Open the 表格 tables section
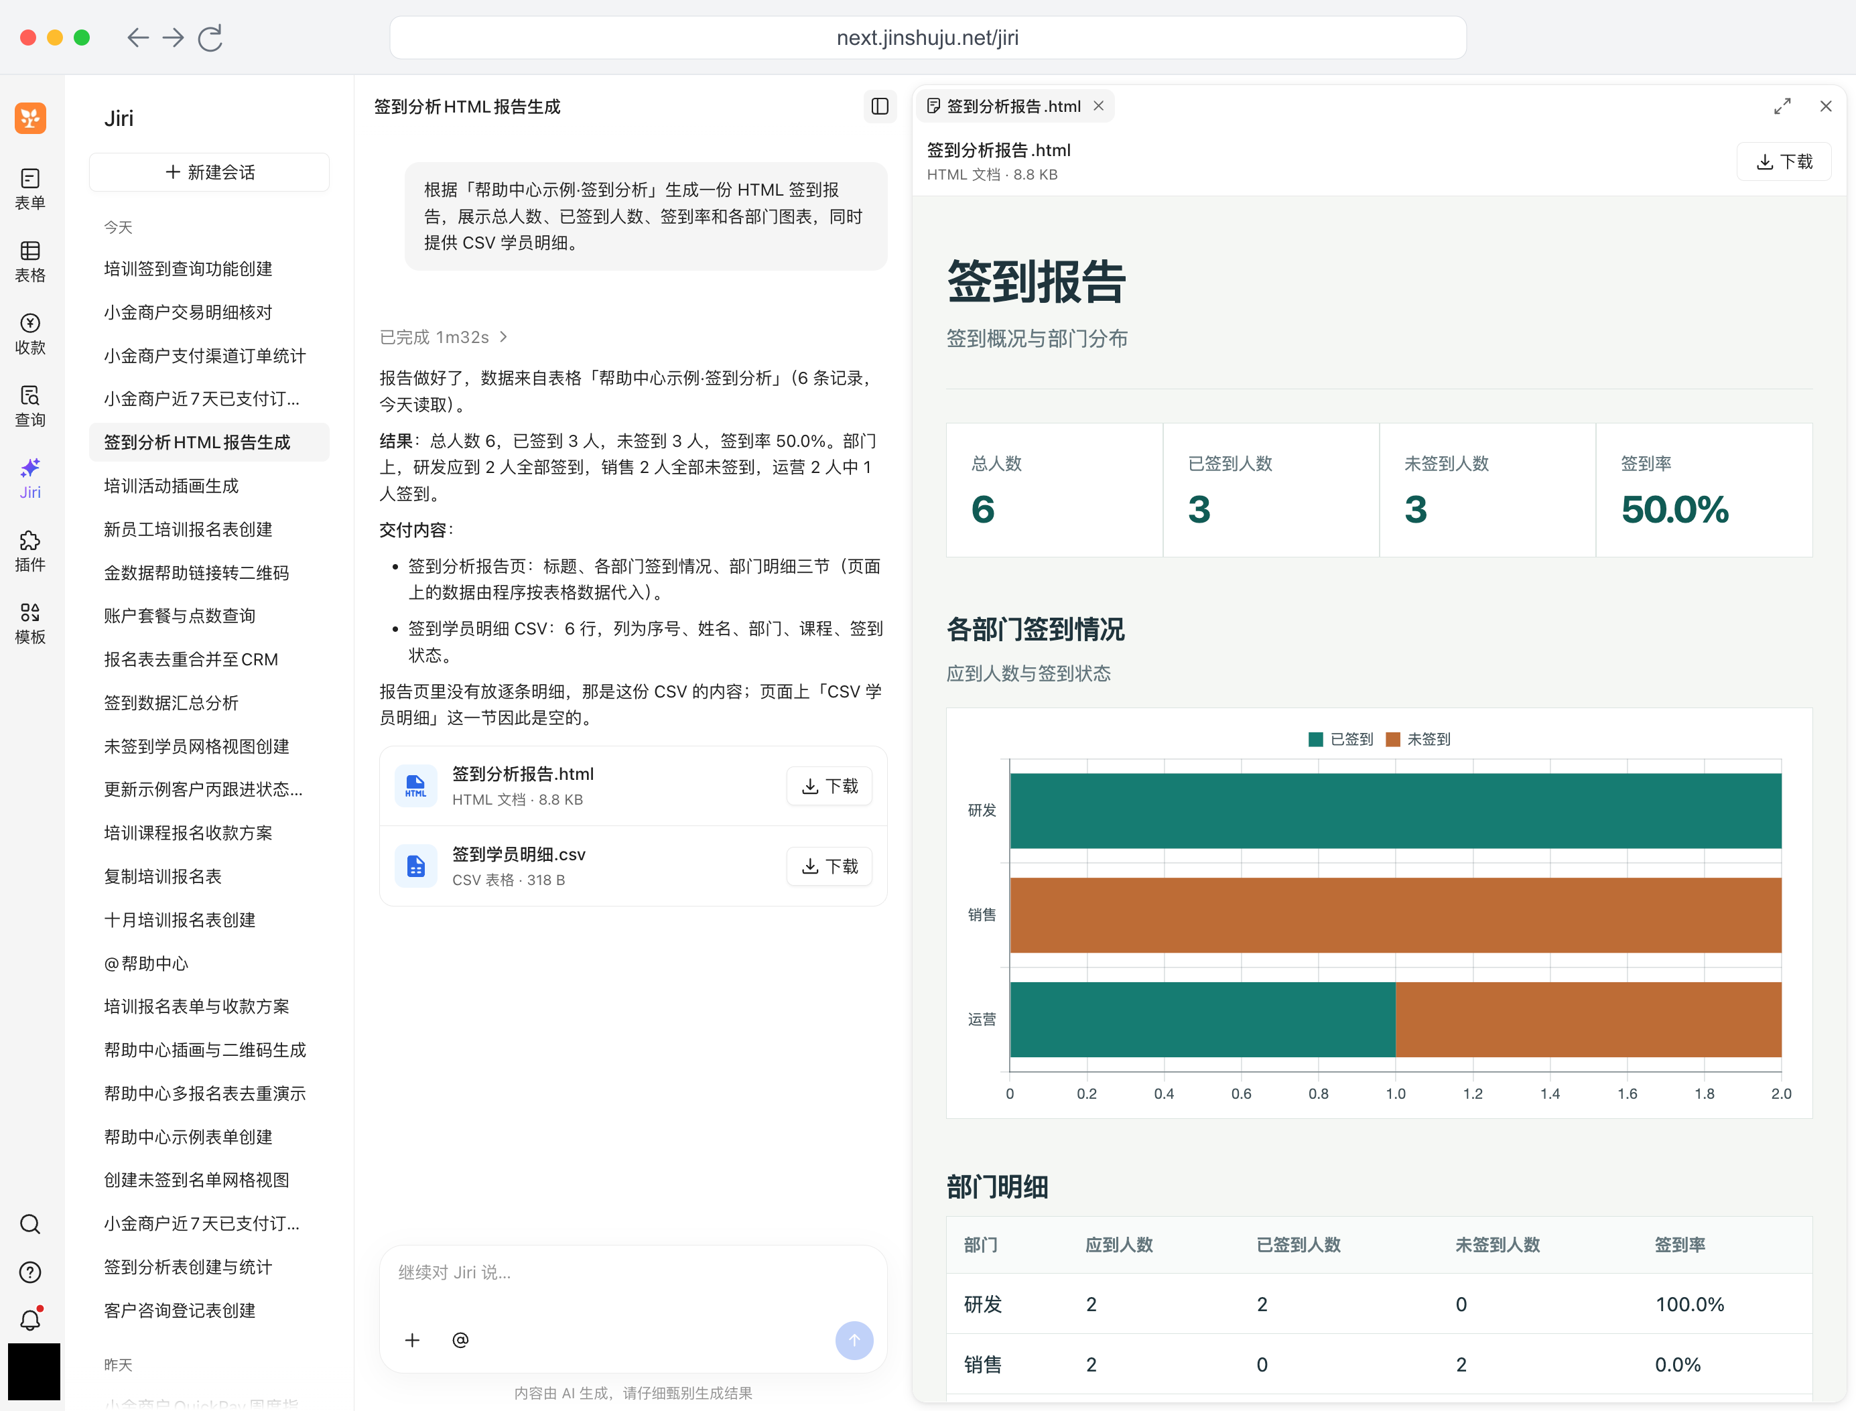 click(30, 261)
